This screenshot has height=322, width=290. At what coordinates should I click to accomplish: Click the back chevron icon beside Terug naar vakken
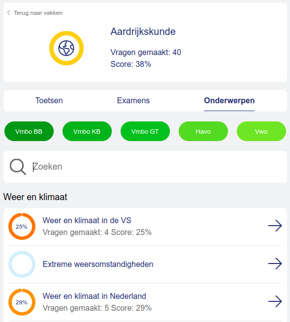tap(9, 13)
